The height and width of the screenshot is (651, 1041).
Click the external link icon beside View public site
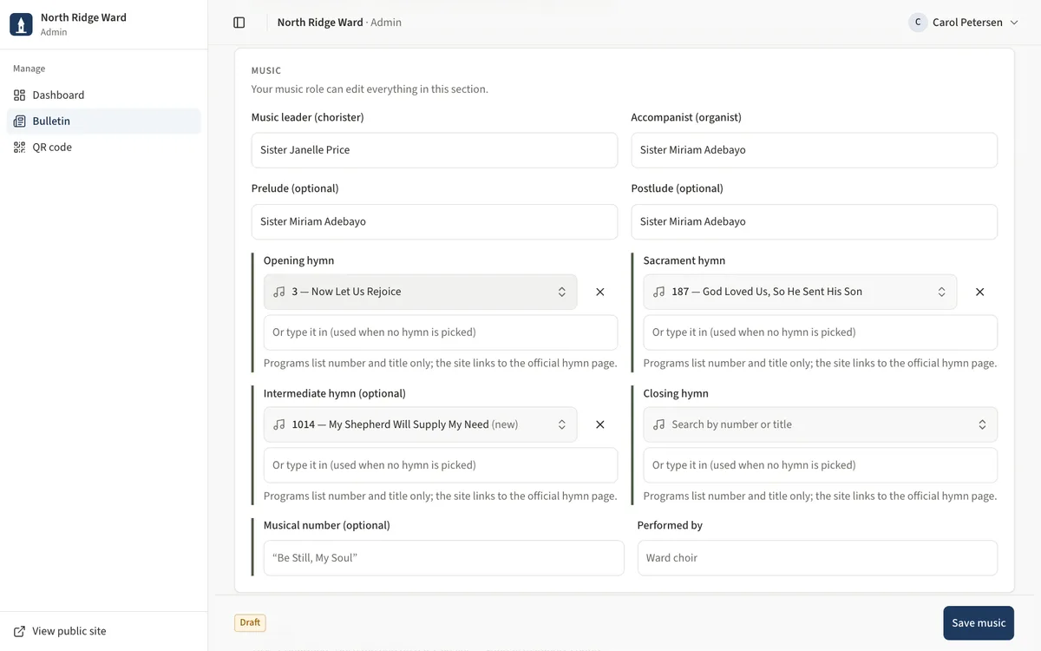(x=20, y=632)
